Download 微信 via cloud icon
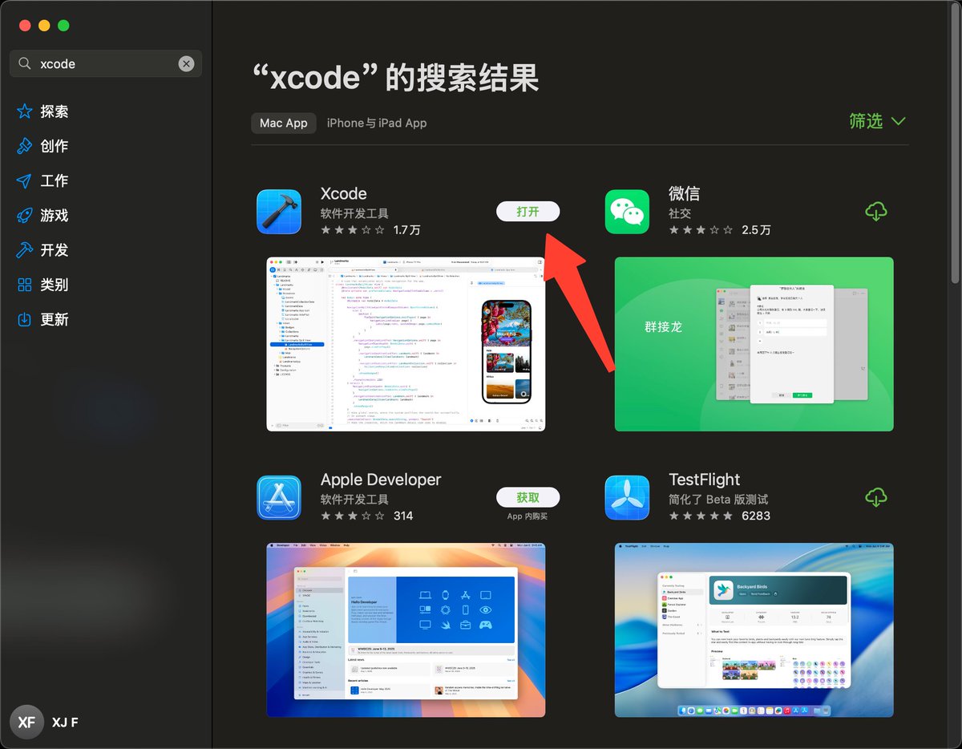962x749 pixels. 876,212
